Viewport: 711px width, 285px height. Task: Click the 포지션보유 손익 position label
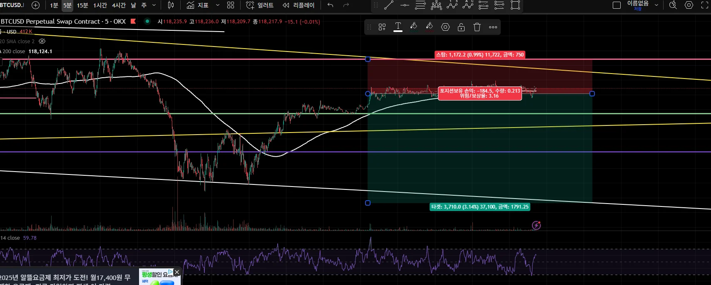(480, 93)
